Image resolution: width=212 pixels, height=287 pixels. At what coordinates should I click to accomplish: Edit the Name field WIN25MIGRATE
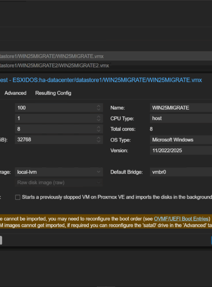point(181,108)
